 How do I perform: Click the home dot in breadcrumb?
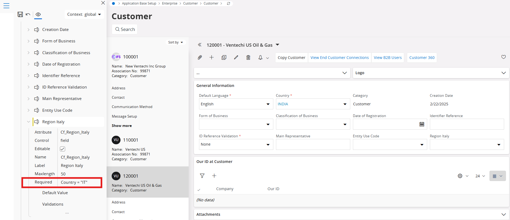pyautogui.click(x=114, y=3)
